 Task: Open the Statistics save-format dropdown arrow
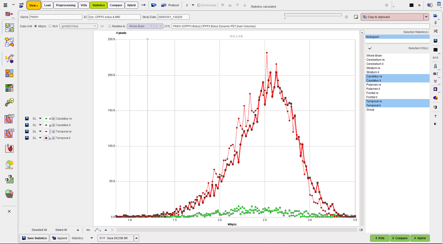[x=91, y=238]
